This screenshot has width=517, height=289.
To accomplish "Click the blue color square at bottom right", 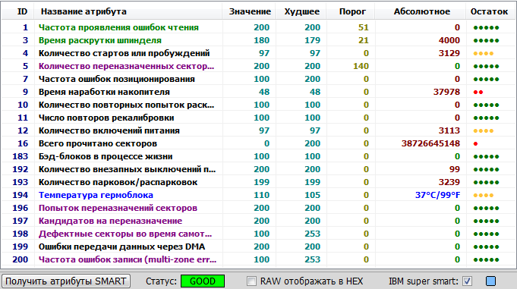I will (x=490, y=281).
